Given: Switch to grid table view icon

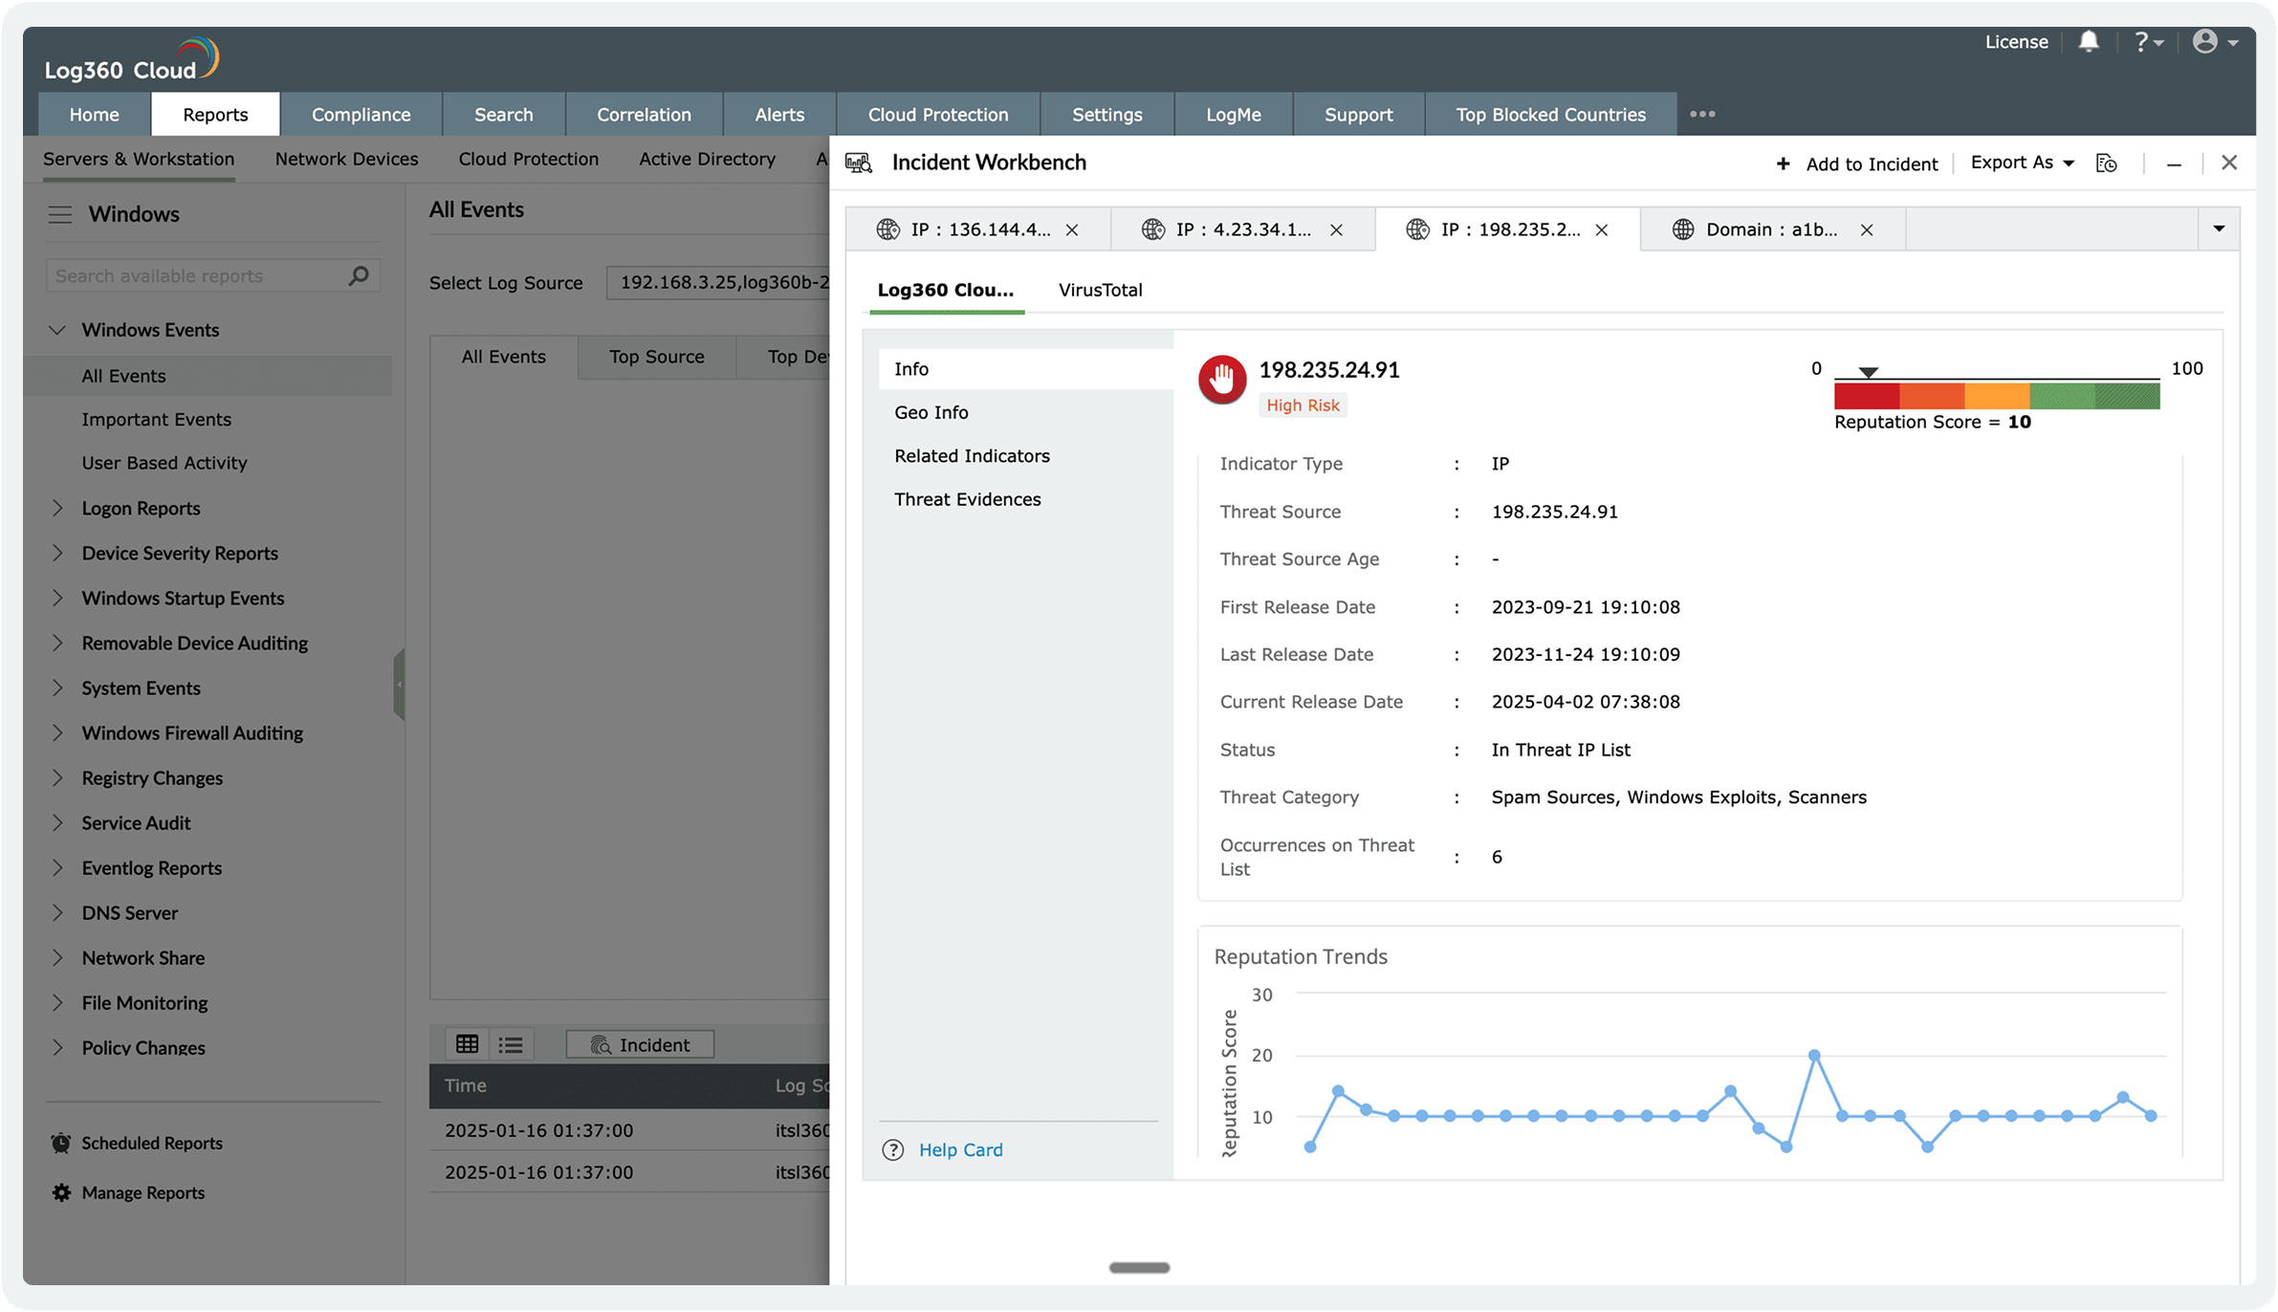Looking at the screenshot, I should (468, 1044).
